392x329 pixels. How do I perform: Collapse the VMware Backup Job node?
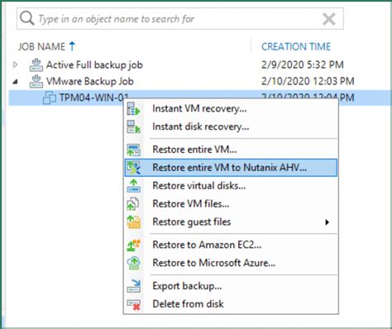coord(16,82)
